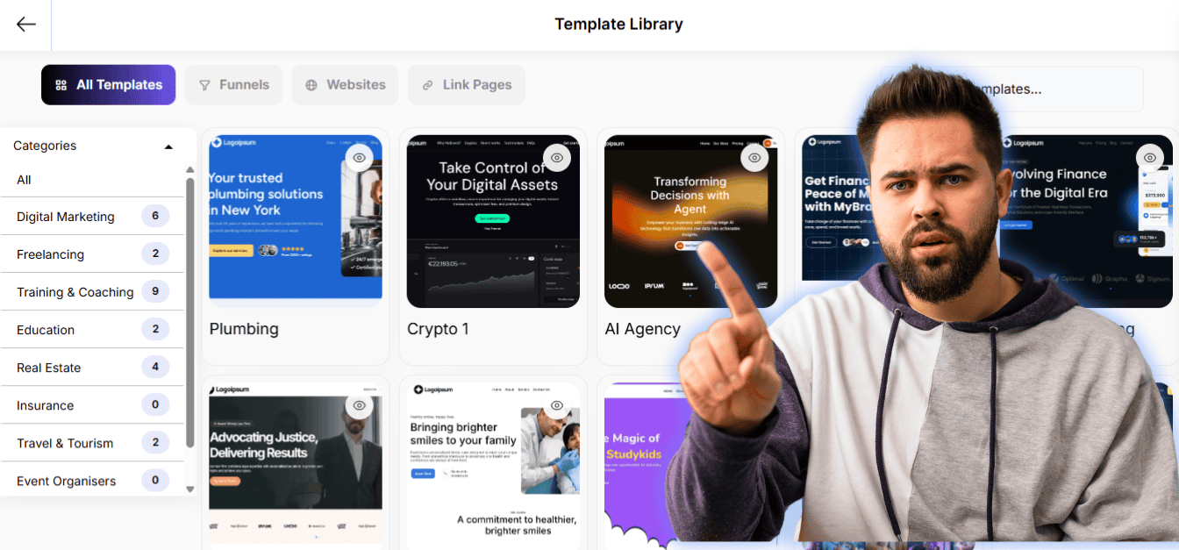The height and width of the screenshot is (550, 1179).
Task: Switch to the Funnels tab
Action: pyautogui.click(x=233, y=85)
